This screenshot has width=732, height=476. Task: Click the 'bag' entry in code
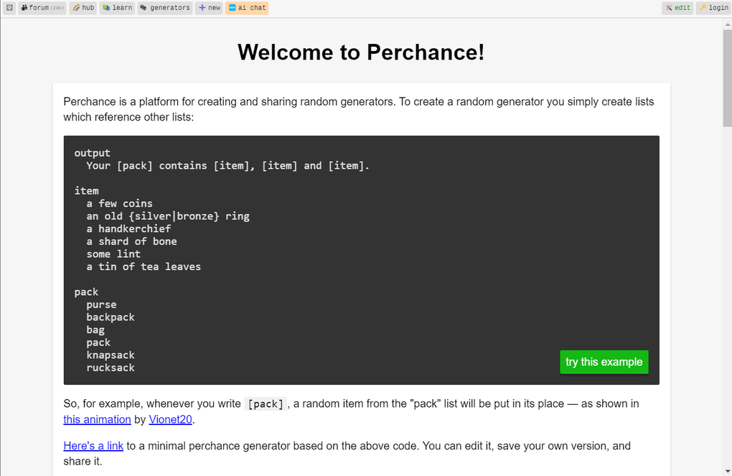(95, 330)
